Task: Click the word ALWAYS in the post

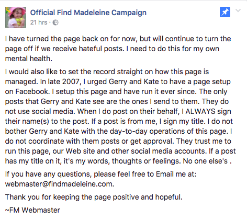Action: (200, 111)
